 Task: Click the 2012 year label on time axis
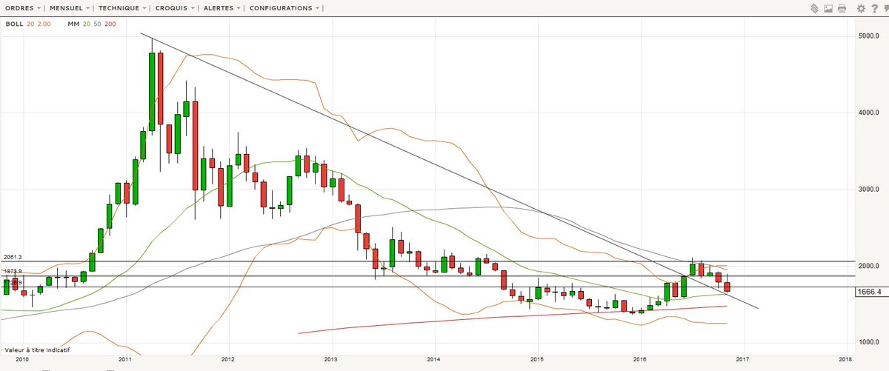coord(227,358)
